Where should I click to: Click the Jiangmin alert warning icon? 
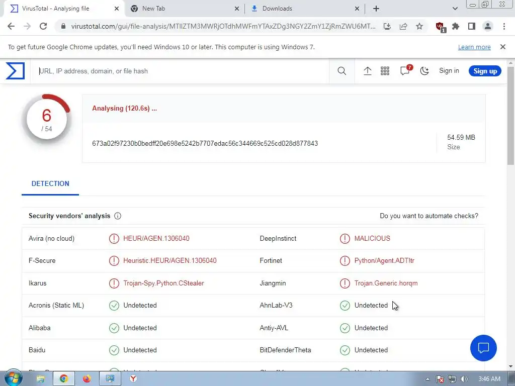click(x=345, y=283)
